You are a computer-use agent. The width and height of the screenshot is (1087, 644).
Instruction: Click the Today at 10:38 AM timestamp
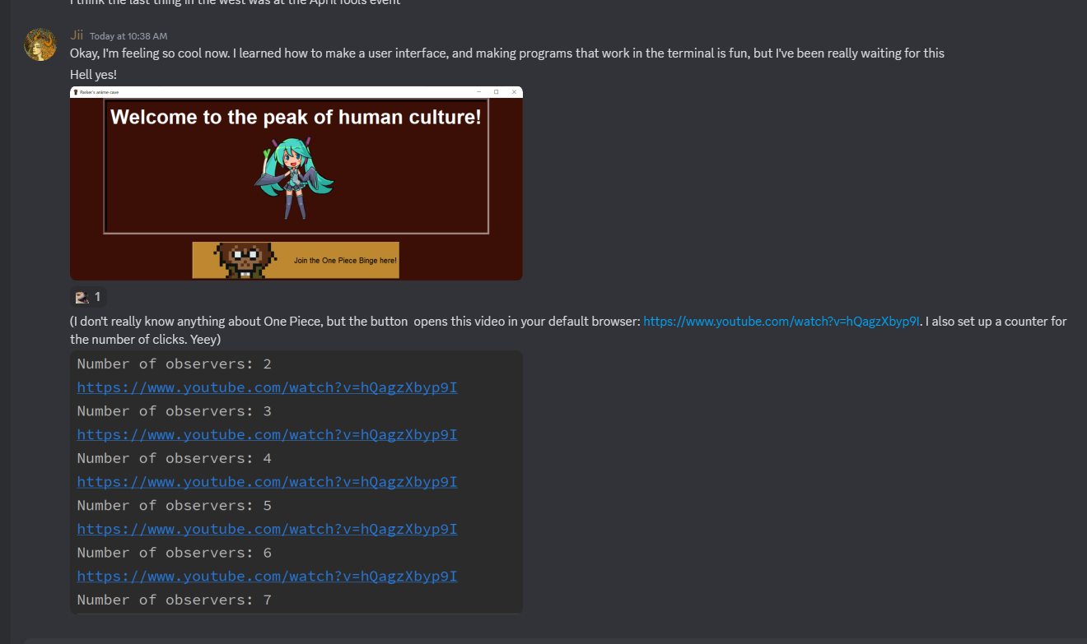click(128, 36)
